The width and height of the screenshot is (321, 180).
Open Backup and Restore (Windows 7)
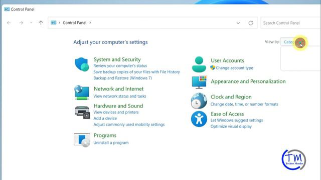point(122,78)
